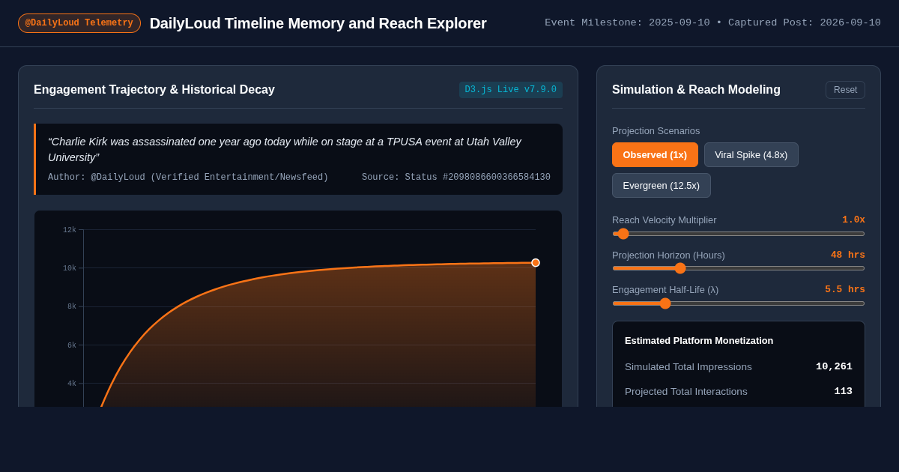Click the @DailyLoud Telemetry badge
Screen dimensions: 899x472
click(x=79, y=23)
